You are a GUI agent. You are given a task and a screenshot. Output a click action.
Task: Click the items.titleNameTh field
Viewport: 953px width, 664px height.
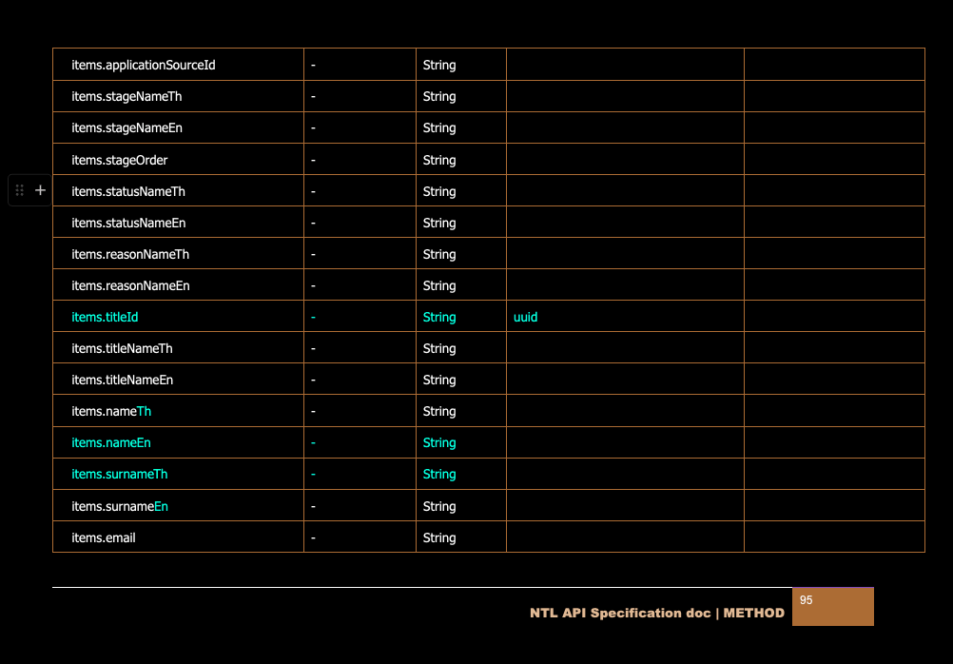point(122,349)
